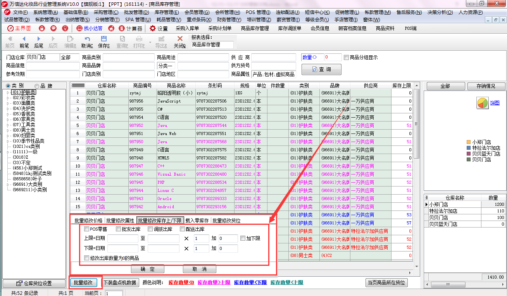This screenshot has height=296, width=507.
Task: Toggle the 加下限 checkbox
Action: point(243,238)
